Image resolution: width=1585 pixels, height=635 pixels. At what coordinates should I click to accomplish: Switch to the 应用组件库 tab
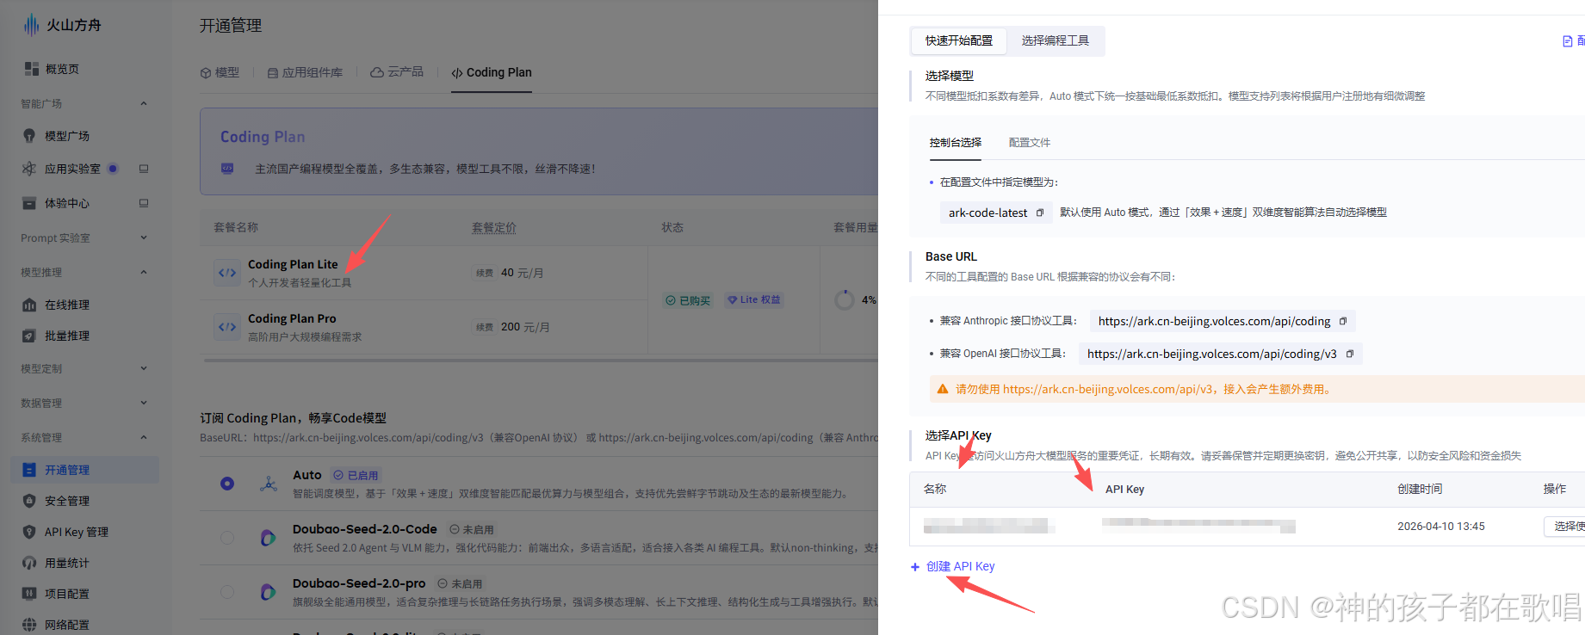[x=305, y=72]
